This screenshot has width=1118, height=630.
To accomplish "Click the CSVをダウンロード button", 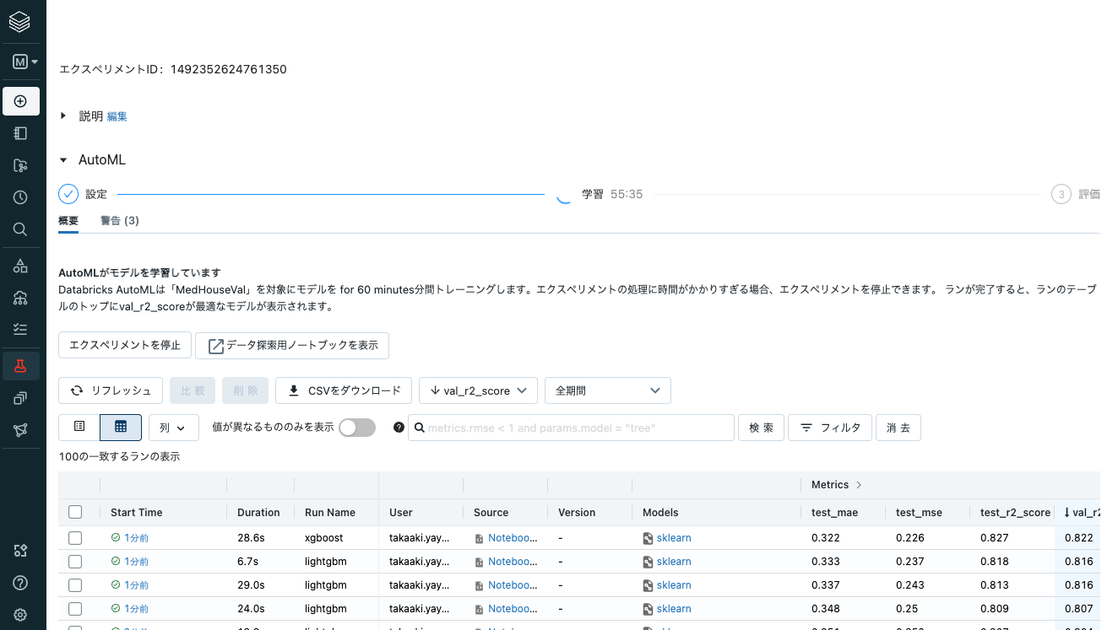I will (x=344, y=390).
